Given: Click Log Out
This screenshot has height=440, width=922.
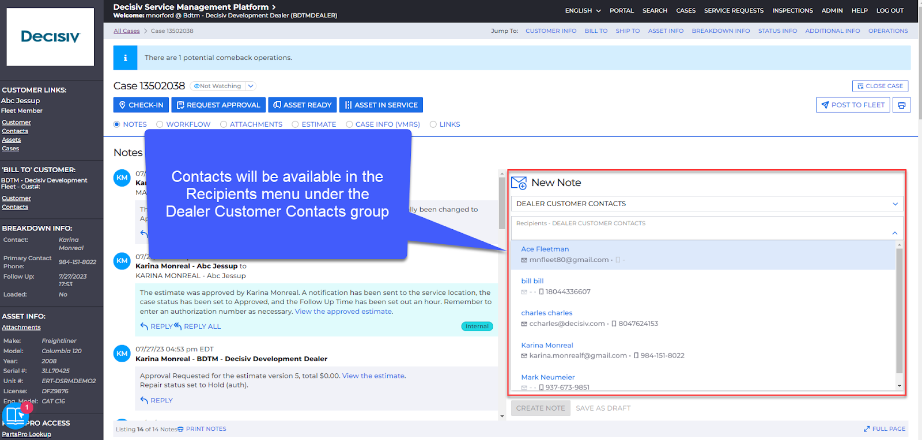Looking at the screenshot, I should 890,10.
